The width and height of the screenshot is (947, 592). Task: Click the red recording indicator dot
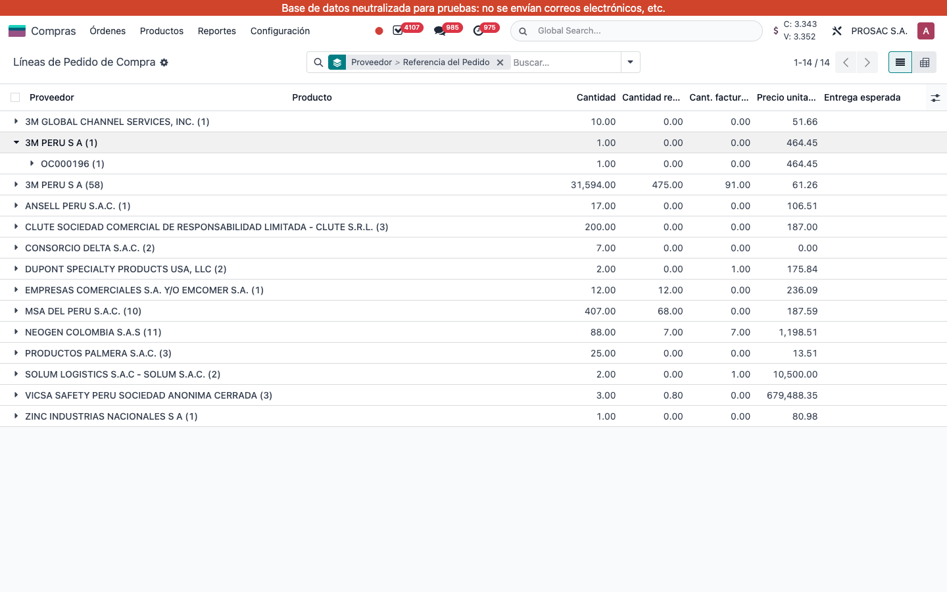click(x=379, y=31)
